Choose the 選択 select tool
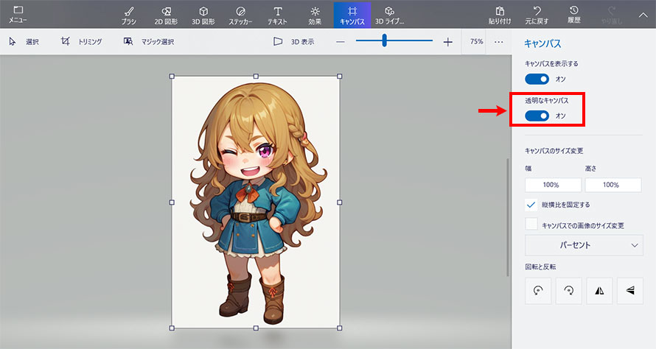 pos(24,41)
